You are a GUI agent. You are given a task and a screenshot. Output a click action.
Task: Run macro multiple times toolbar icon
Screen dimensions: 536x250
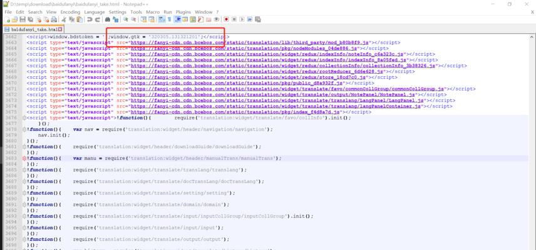[250, 19]
